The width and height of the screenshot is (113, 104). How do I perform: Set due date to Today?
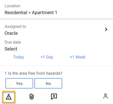coord(18,57)
